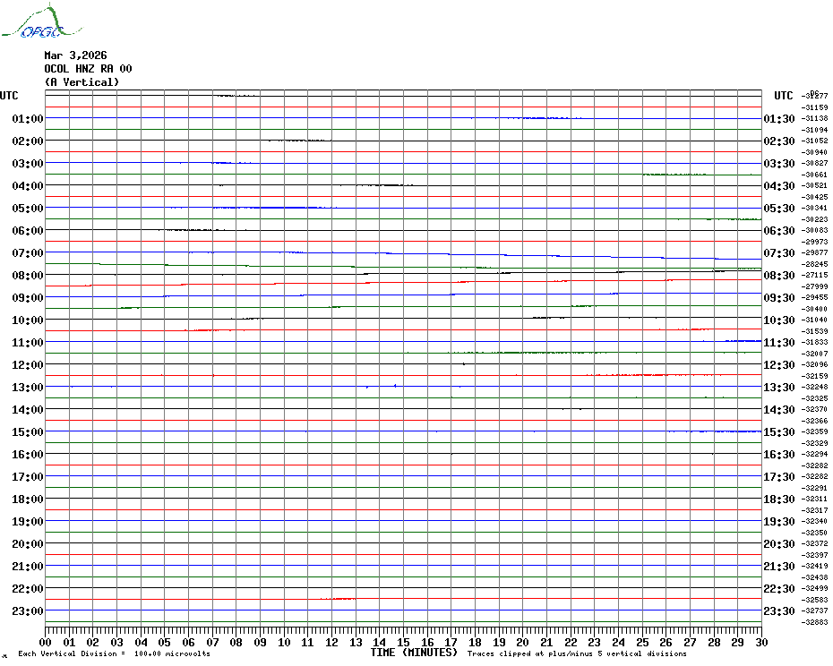
Task: Click minute tick label 30 on axis
Action: tap(762, 642)
